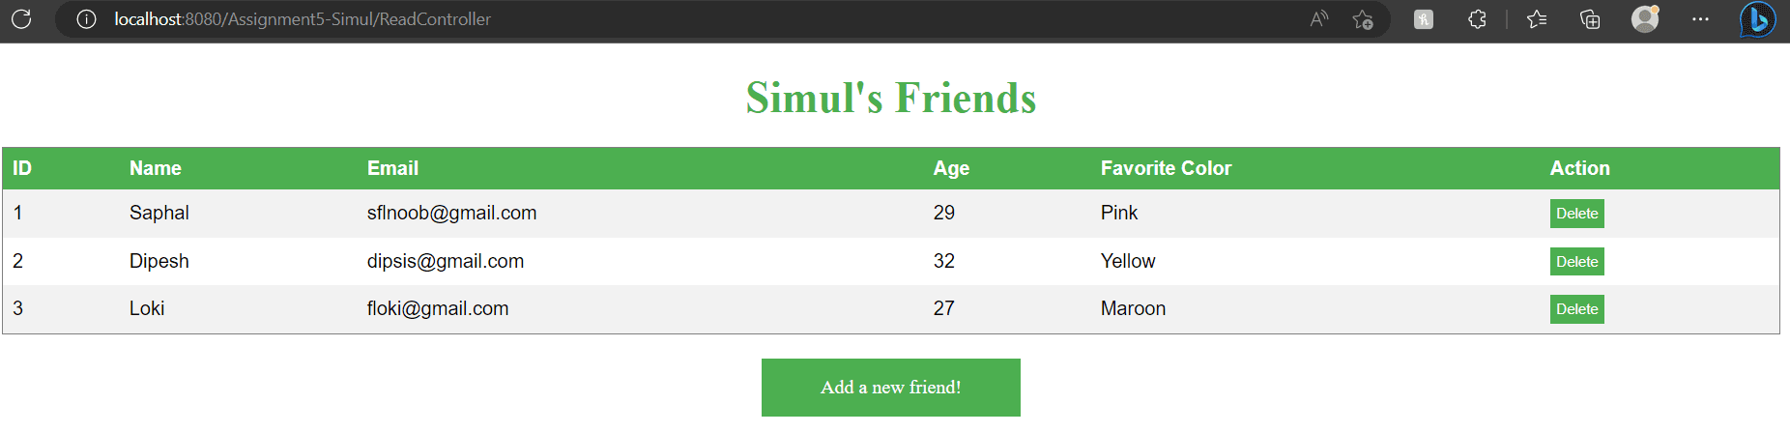Add this page to favorites
This screenshot has height=433, width=1790.
pyautogui.click(x=1363, y=19)
